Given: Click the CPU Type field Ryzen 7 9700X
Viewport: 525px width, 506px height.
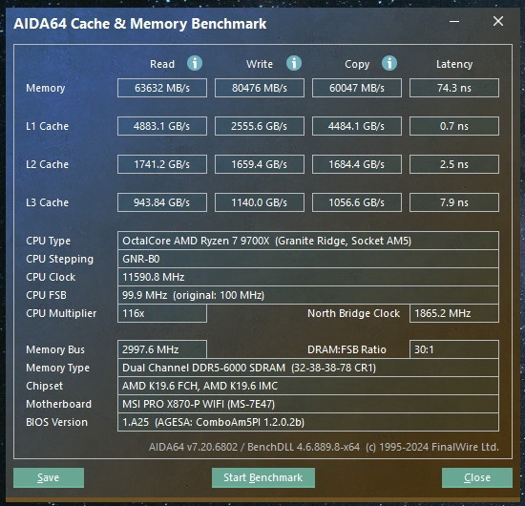Looking at the screenshot, I should (308, 241).
